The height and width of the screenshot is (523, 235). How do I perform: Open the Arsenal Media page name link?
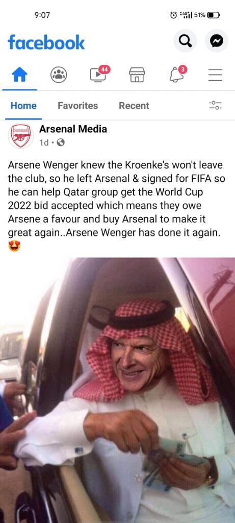click(73, 129)
